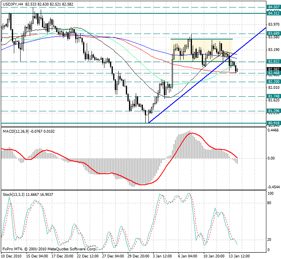
Task: Click the 84.312 price level label
Action: click(273, 13)
